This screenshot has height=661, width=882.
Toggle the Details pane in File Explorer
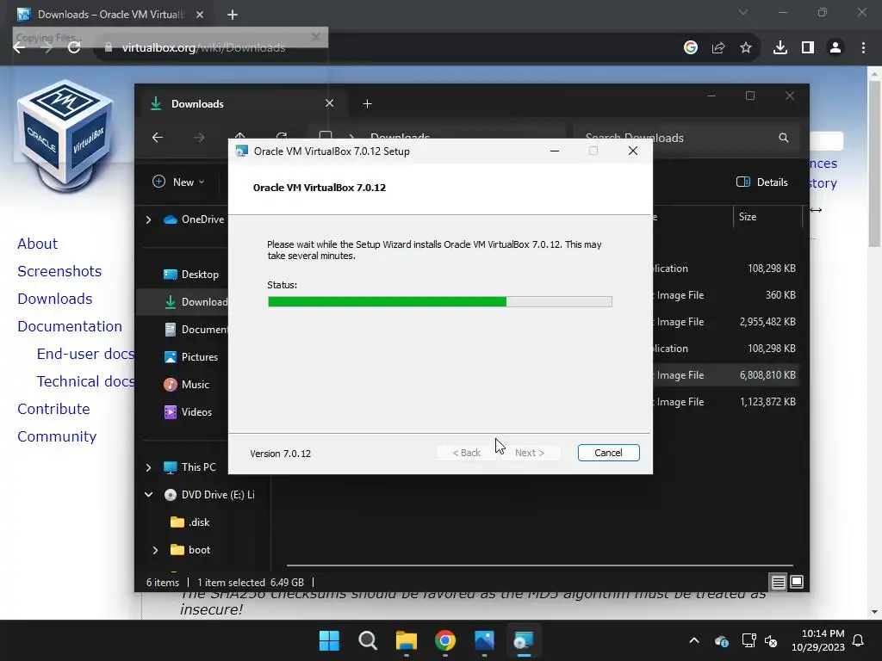coord(761,182)
